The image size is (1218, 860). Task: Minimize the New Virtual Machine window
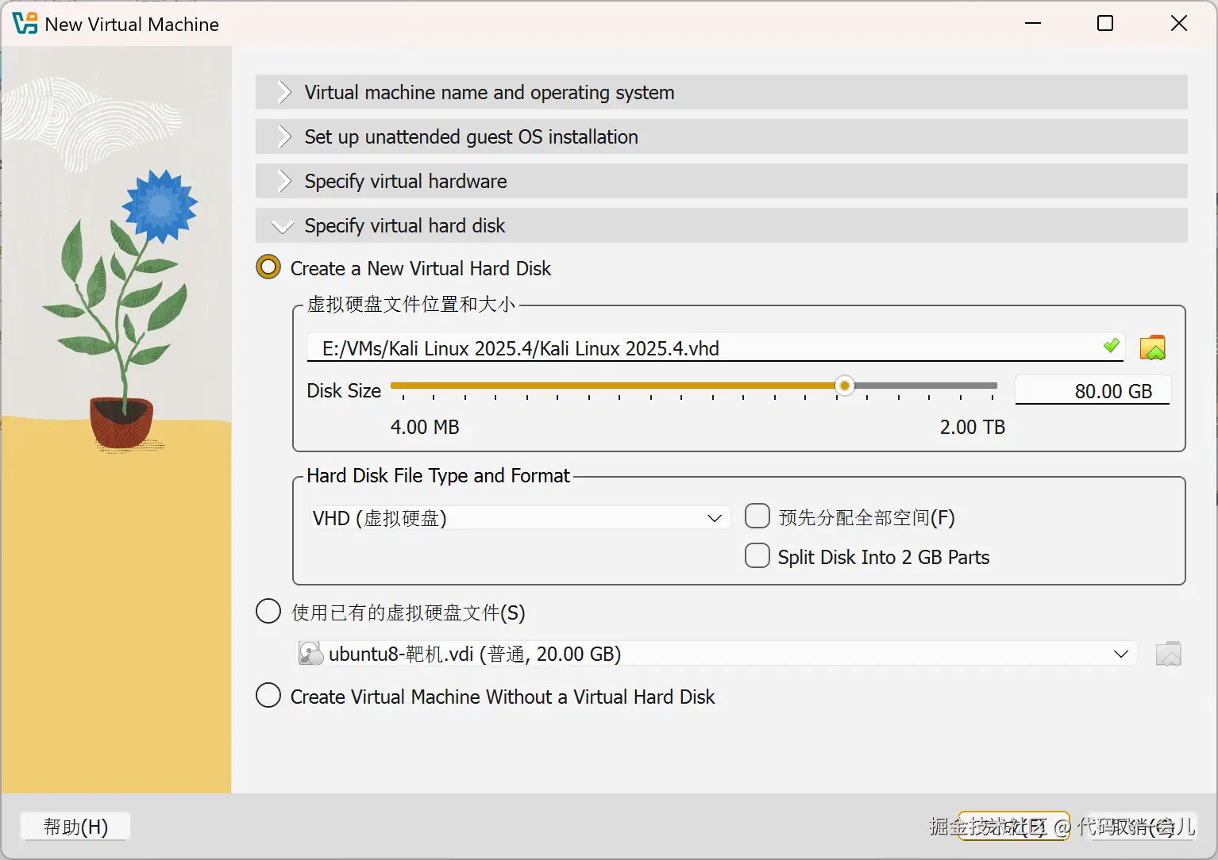coord(1032,24)
